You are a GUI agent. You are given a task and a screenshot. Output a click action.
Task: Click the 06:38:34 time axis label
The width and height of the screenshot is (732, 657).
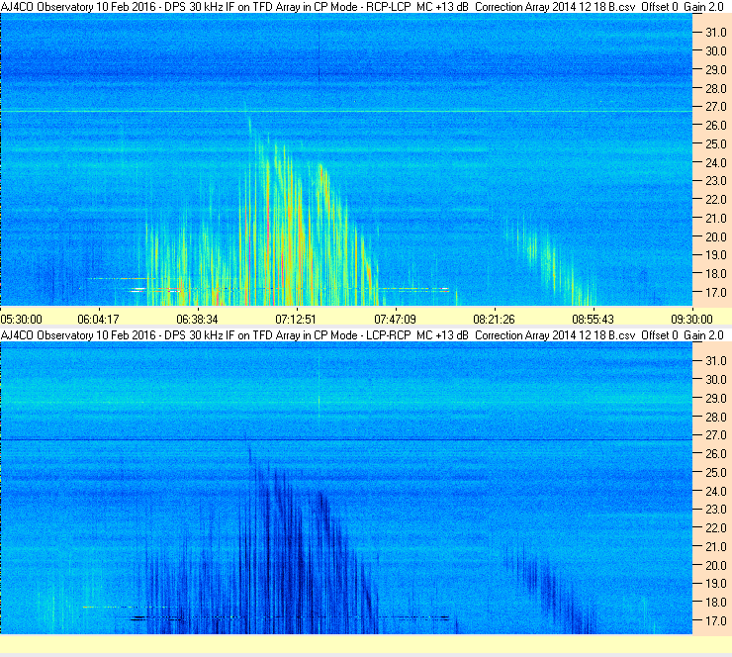(197, 320)
